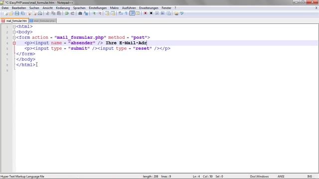Zoom out using the toolbar icon
The width and height of the screenshot is (319, 179).
pos(100,13)
